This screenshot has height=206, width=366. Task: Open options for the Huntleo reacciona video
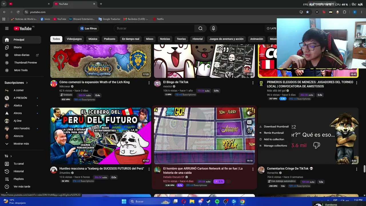pyautogui.click(x=149, y=169)
